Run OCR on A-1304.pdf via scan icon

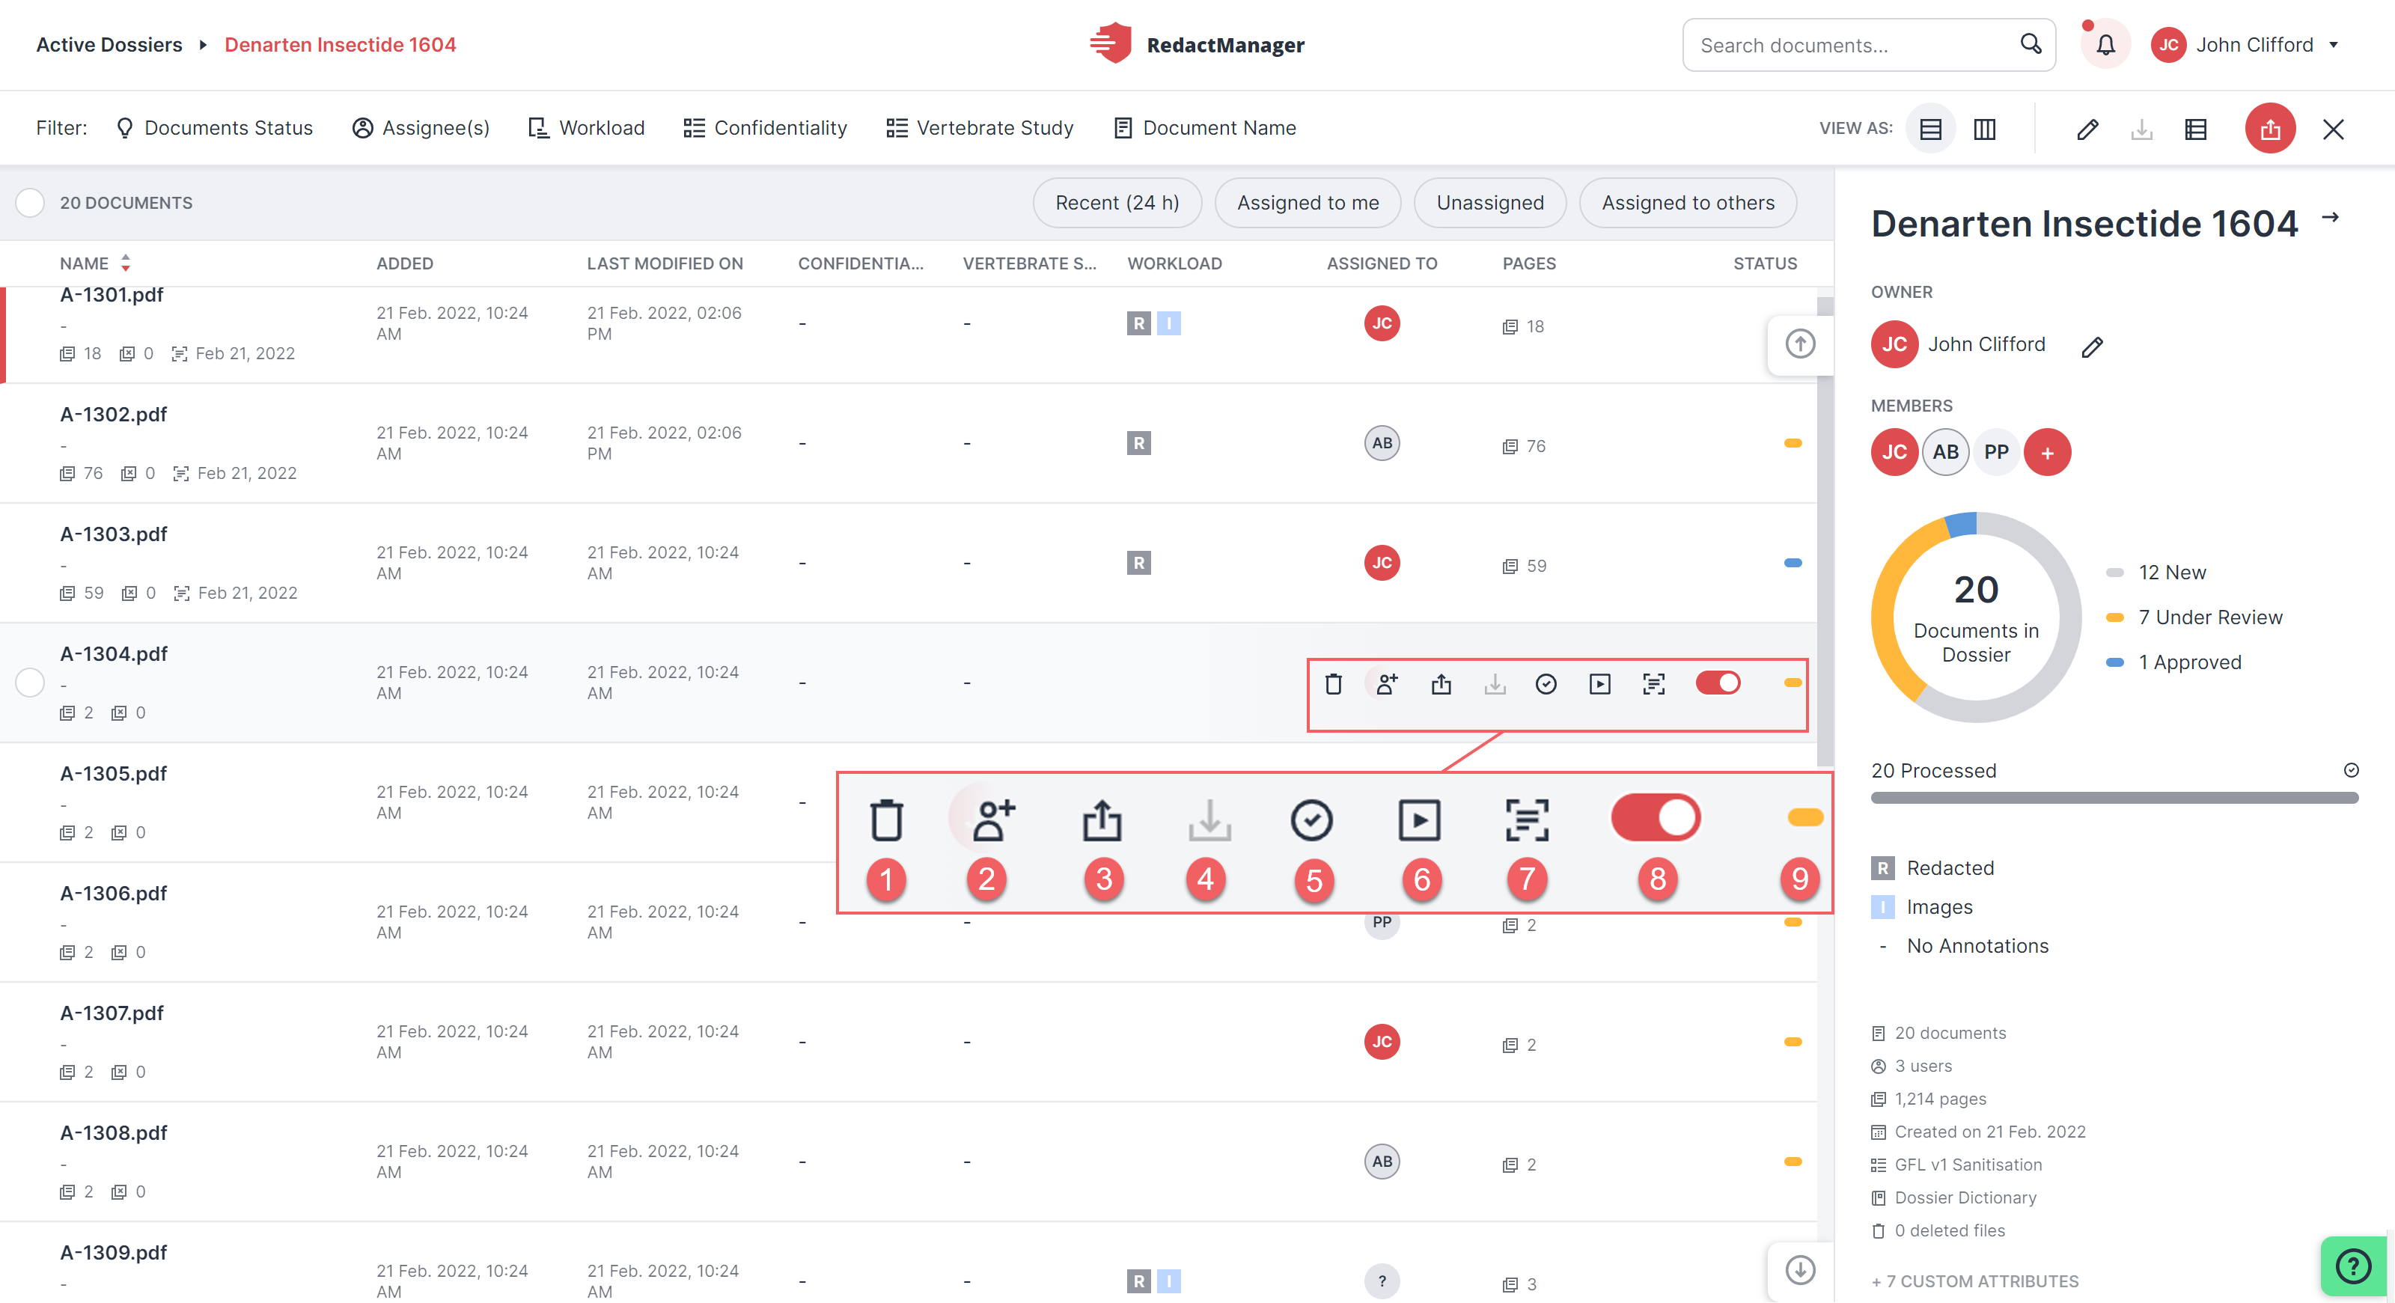1654,684
